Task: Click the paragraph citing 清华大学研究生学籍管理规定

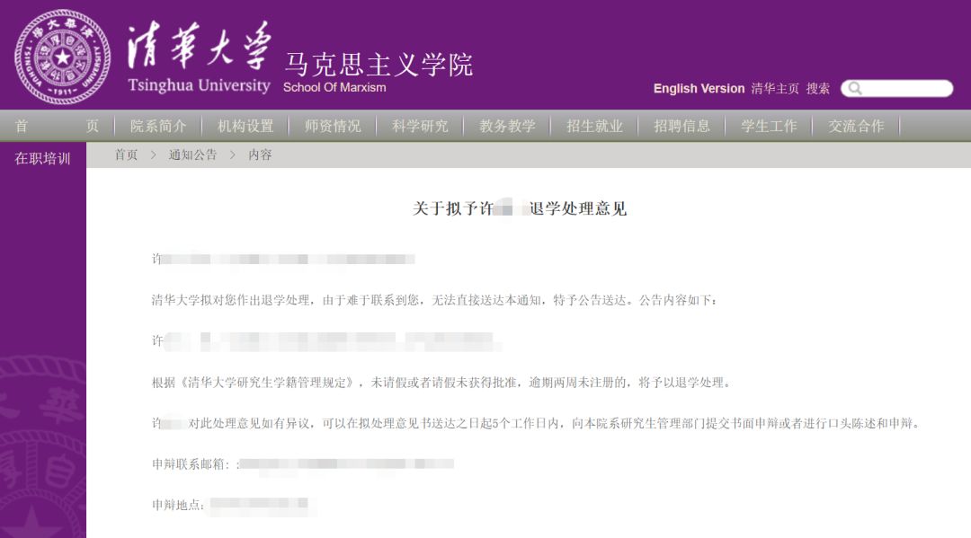Action: pyautogui.click(x=442, y=382)
